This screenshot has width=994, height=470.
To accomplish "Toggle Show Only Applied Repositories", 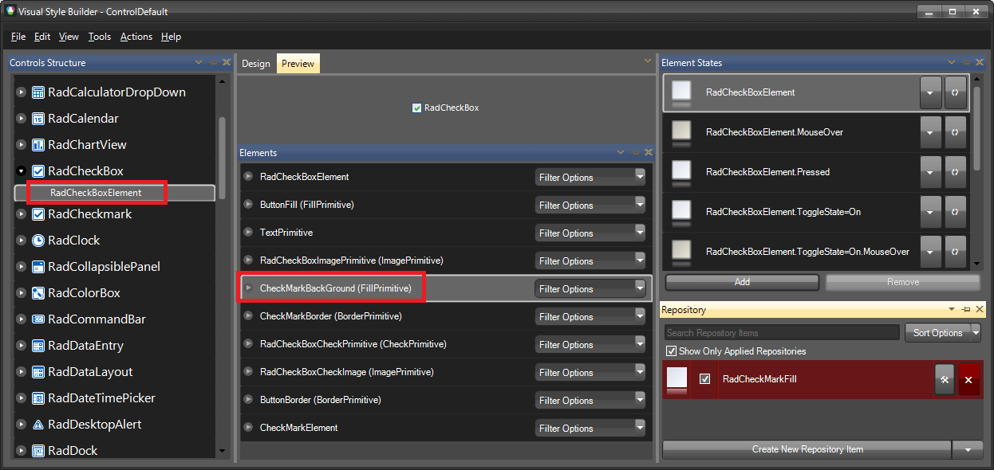I will click(x=671, y=351).
